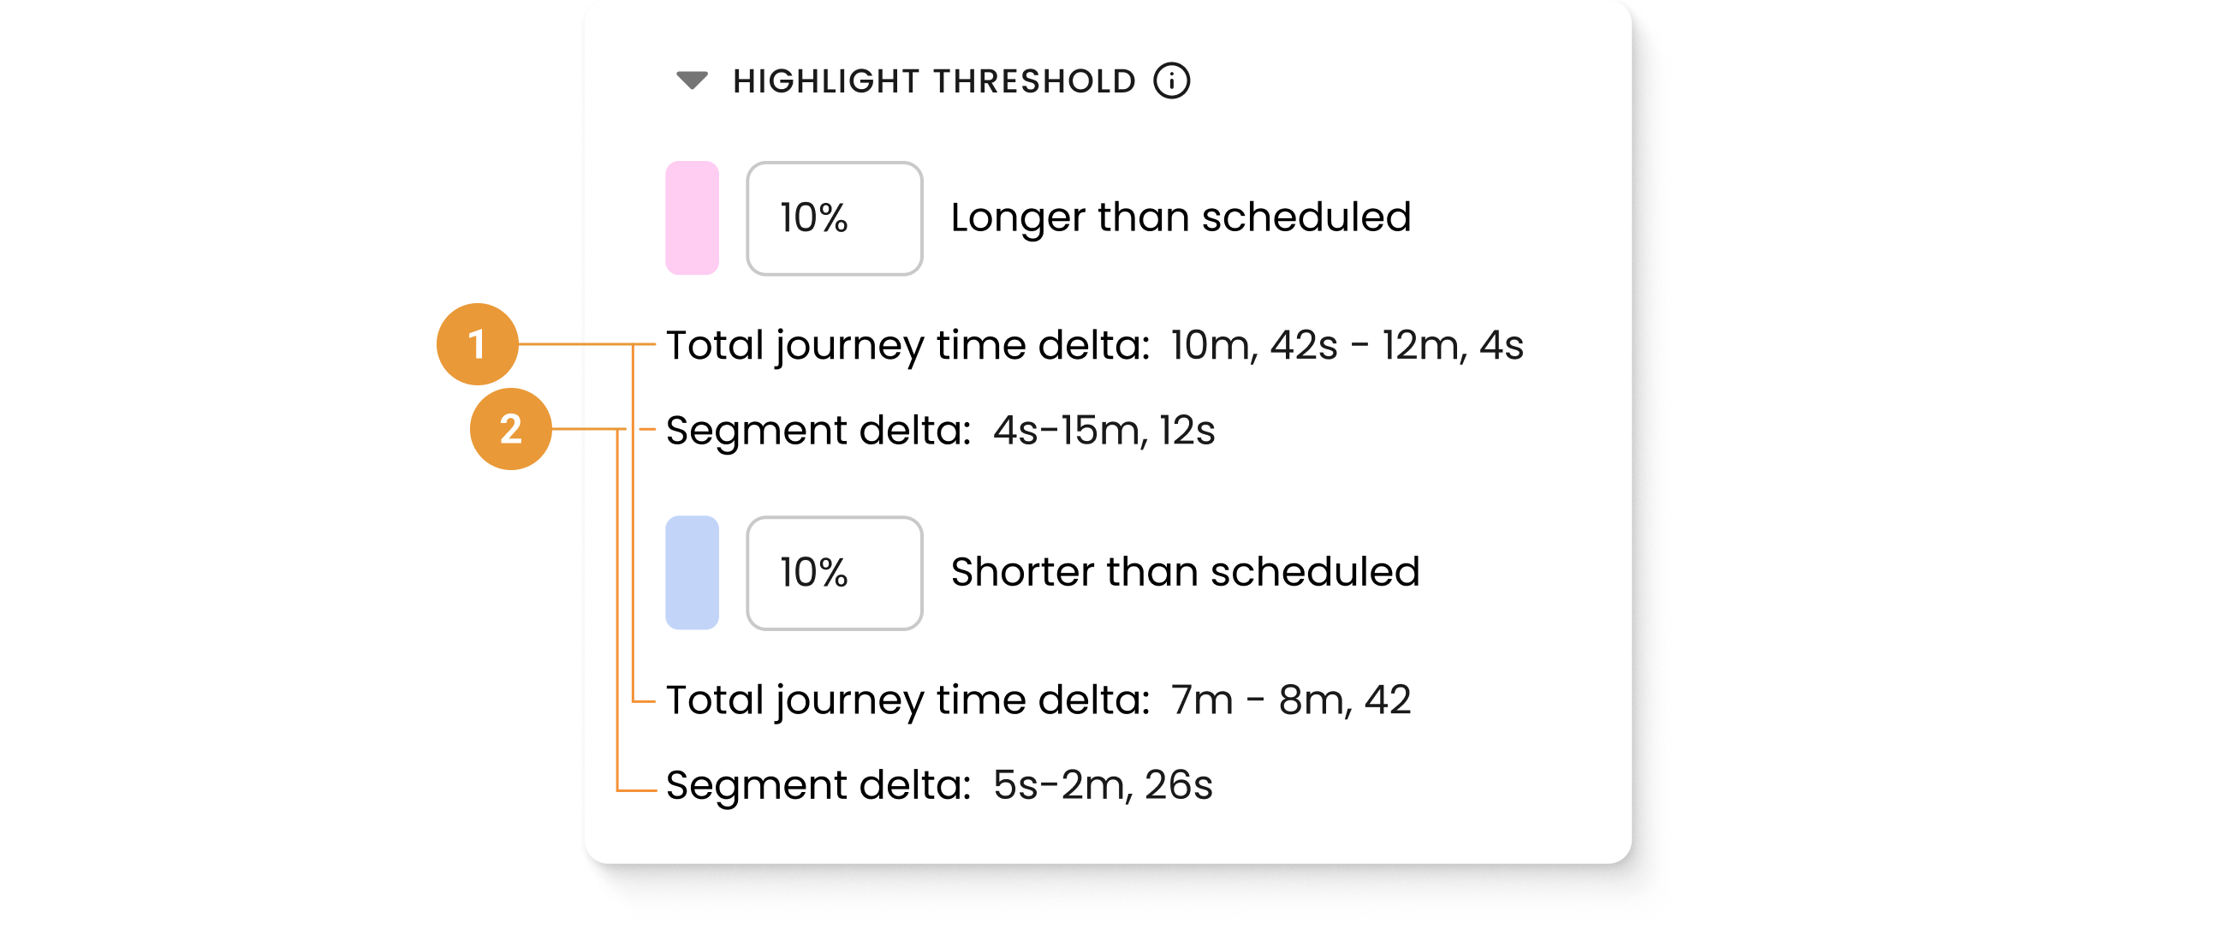2219x947 pixels.
Task: Click the Highlight Threshold section title
Action: (934, 81)
